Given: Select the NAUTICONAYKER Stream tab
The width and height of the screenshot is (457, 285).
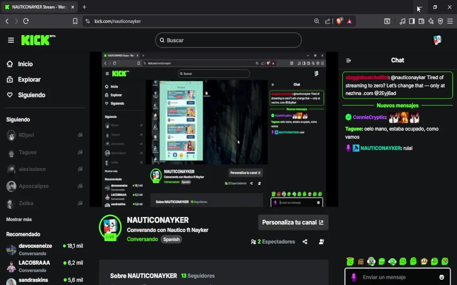Looking at the screenshot, I should [x=39, y=7].
